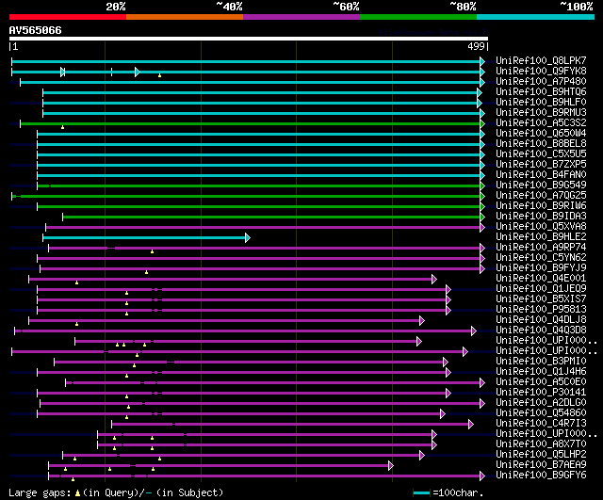Screen dimensions: 603x500
Task: Click the cyan 100char scale bar legend
Action: coord(421,492)
